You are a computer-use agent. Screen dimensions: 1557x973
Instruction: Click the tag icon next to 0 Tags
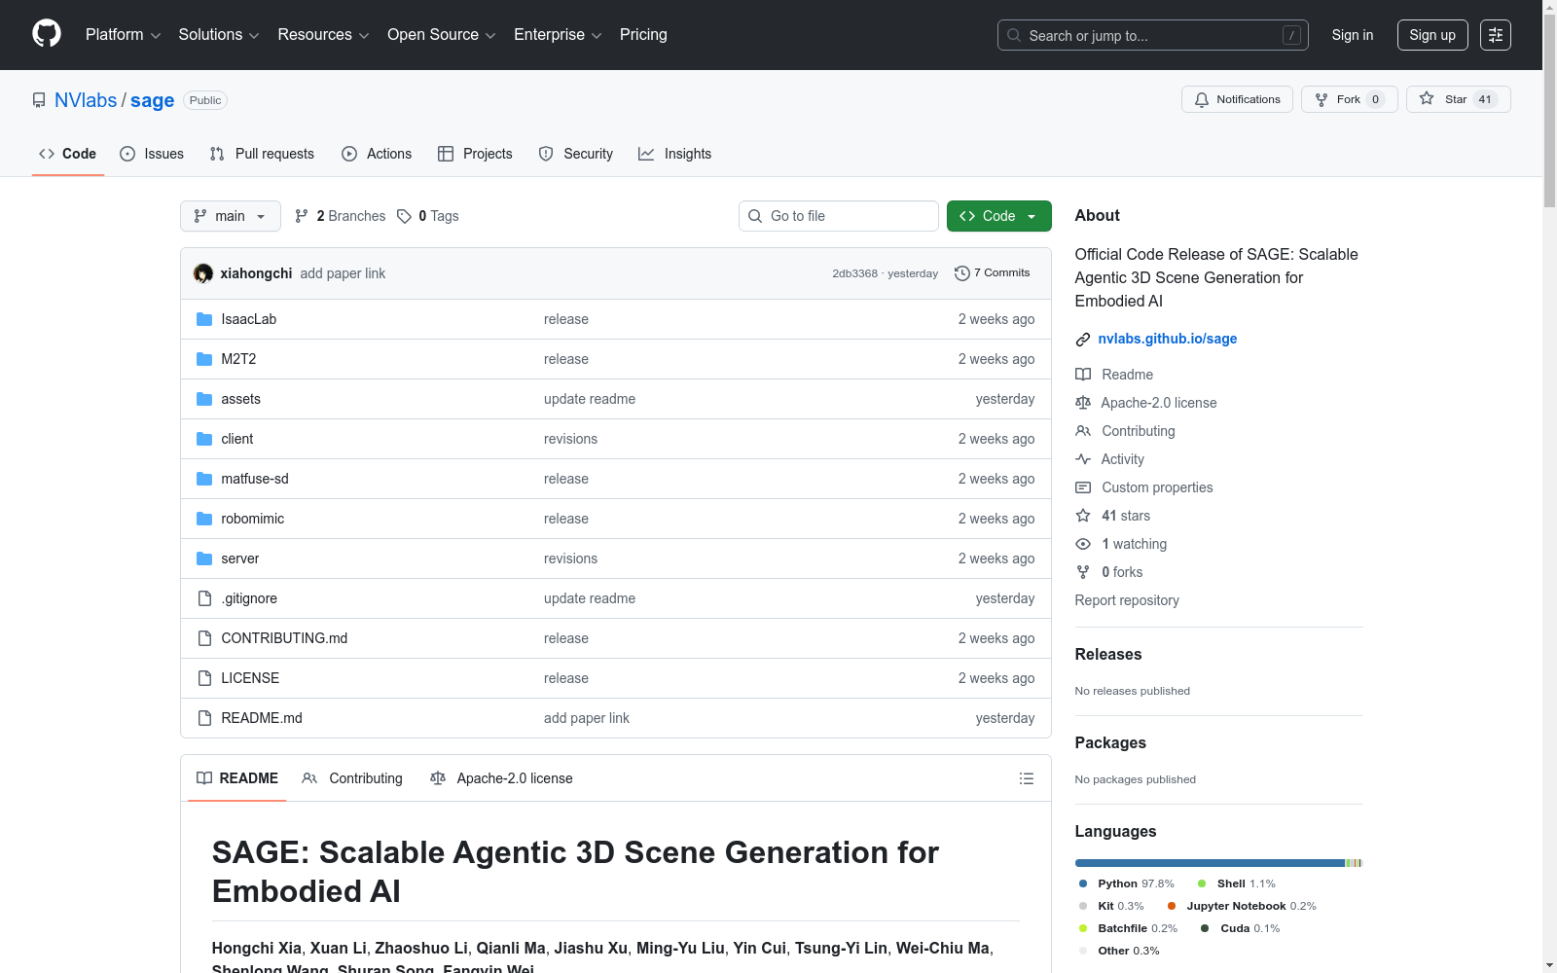[405, 216]
